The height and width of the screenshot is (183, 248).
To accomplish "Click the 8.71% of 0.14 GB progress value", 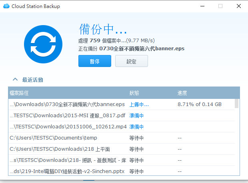I will pos(200,104).
